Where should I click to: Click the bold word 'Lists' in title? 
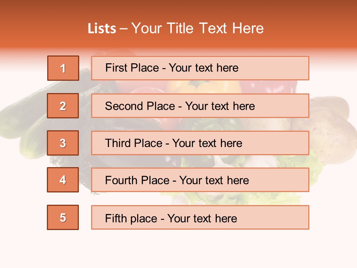tap(102, 28)
